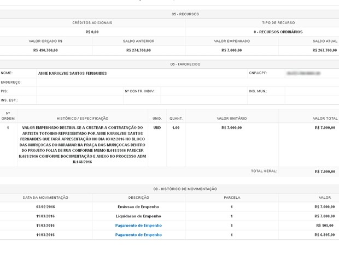This screenshot has height=254, width=339.
Task: Click the VALOR UNITÁRIO column header
Action: (x=231, y=118)
